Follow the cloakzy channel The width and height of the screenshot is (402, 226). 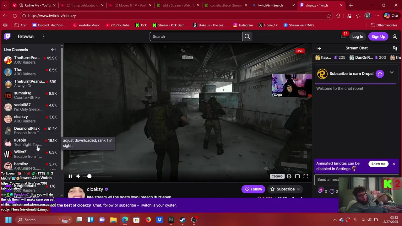tap(253, 189)
